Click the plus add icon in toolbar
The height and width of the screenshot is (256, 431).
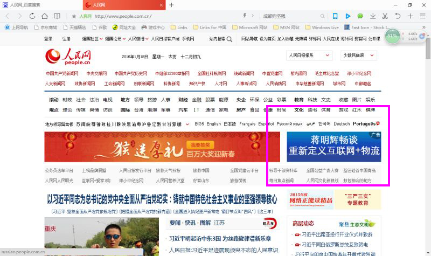(x=410, y=16)
